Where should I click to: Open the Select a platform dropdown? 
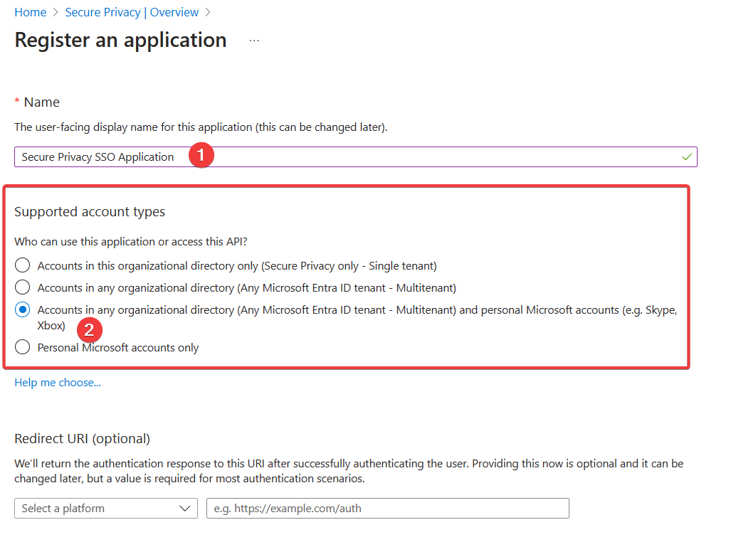coord(105,508)
